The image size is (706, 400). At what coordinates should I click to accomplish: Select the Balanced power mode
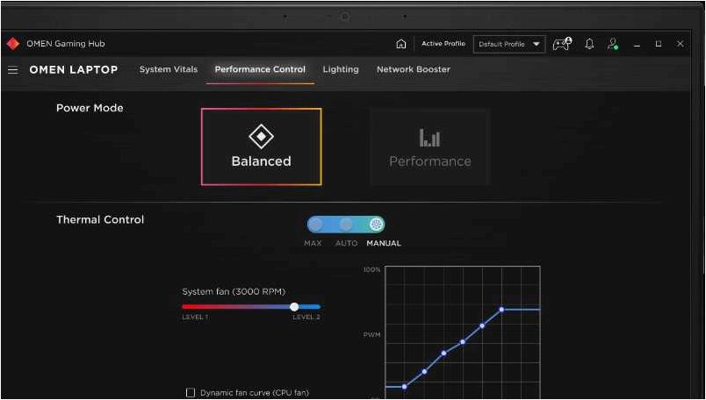click(261, 146)
